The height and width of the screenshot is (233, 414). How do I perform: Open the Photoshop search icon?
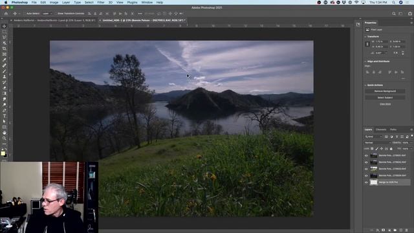click(x=394, y=14)
